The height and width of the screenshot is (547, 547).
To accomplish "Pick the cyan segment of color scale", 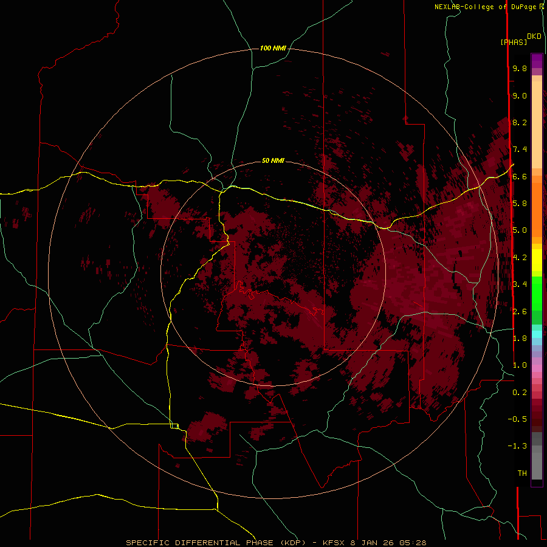I will pos(537,334).
